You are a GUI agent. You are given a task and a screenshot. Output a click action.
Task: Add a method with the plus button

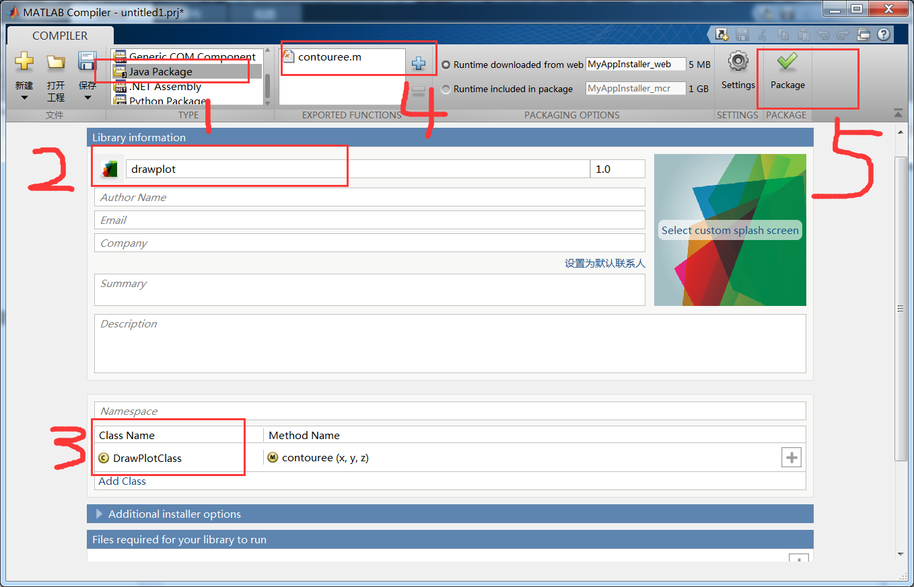point(792,458)
